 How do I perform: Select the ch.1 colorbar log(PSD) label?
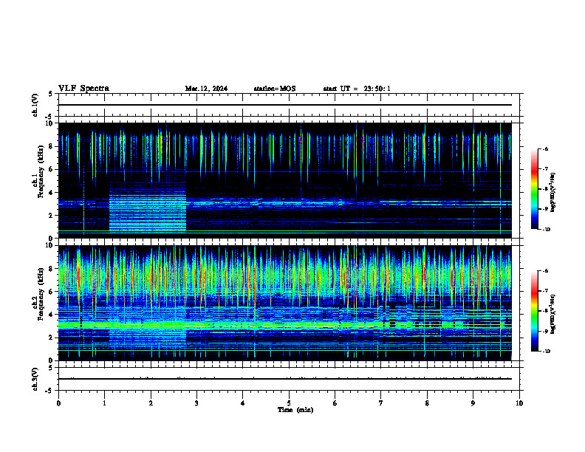pos(553,193)
